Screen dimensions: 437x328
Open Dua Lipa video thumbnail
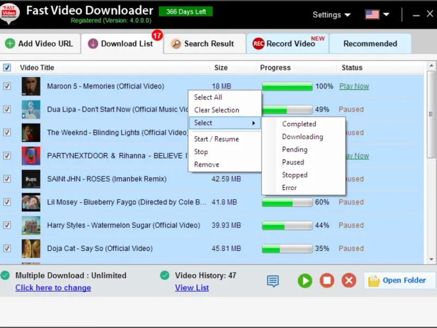click(31, 109)
